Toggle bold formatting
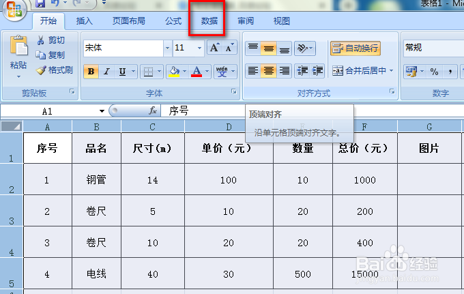 [x=91, y=72]
